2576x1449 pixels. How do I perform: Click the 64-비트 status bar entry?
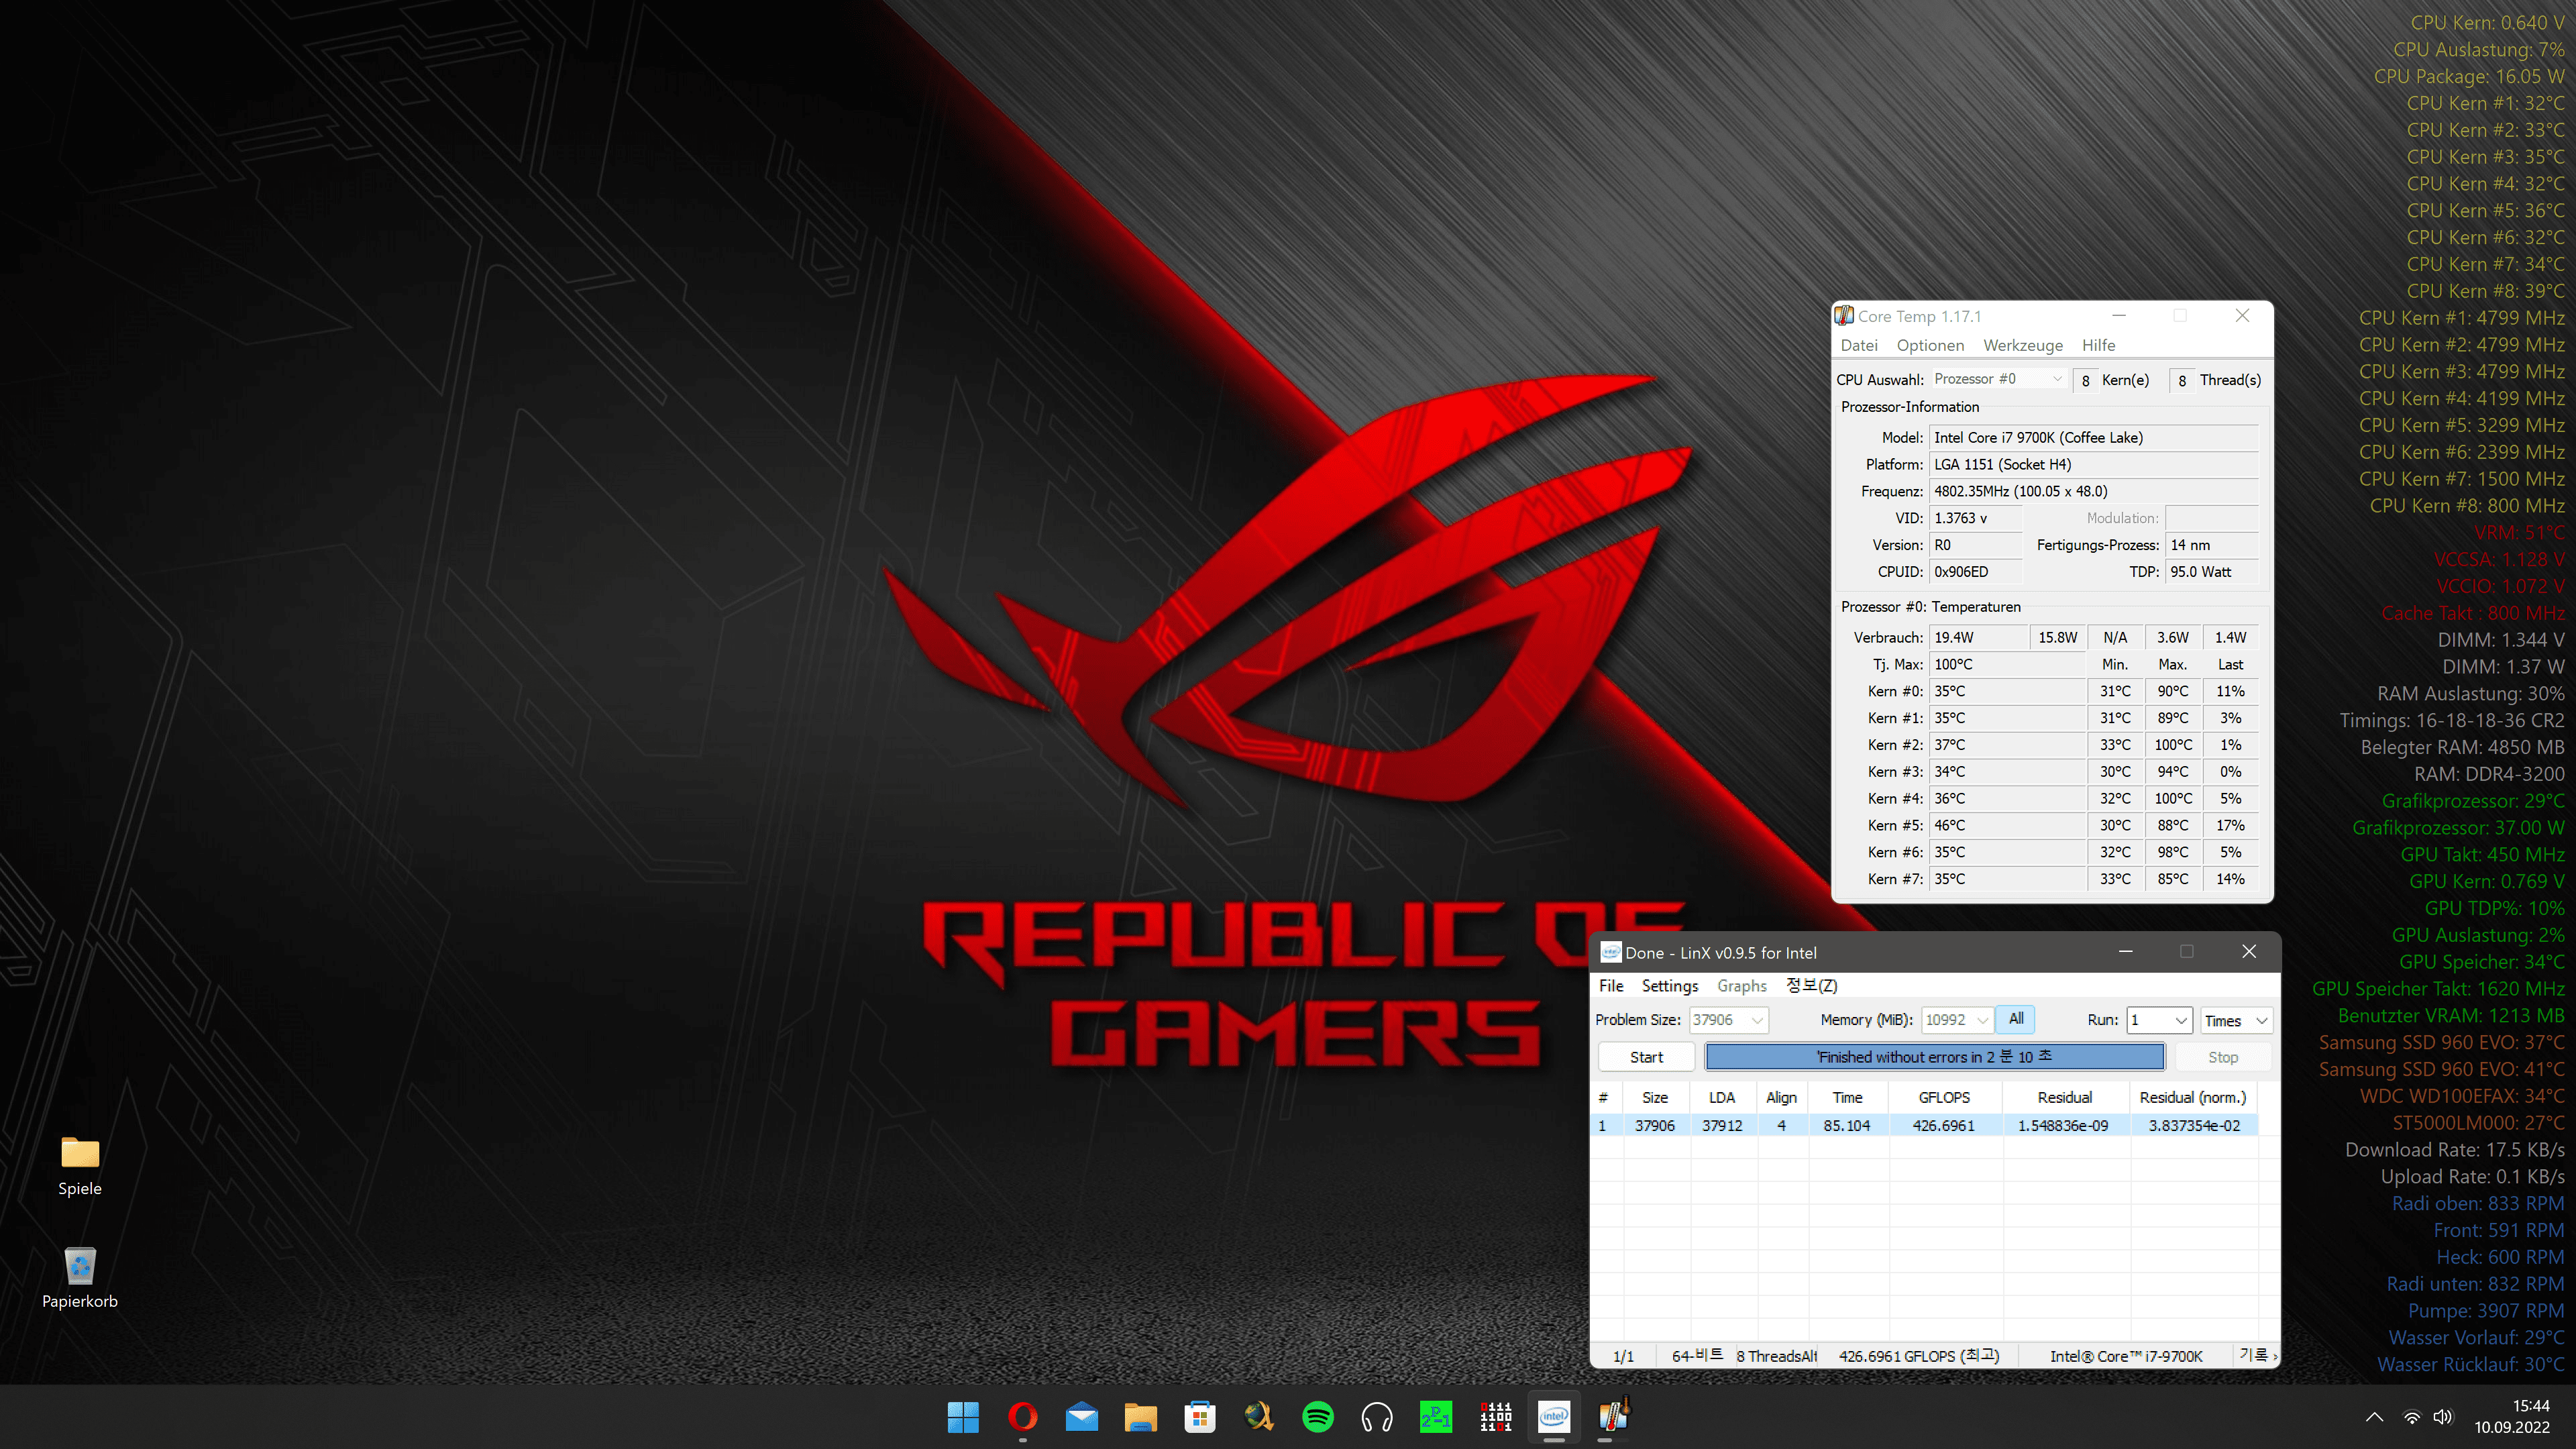1697,1357
